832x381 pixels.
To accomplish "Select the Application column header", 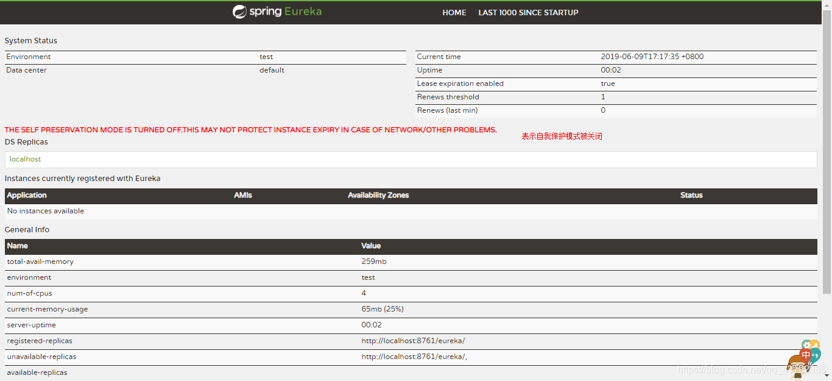I will pyautogui.click(x=27, y=195).
